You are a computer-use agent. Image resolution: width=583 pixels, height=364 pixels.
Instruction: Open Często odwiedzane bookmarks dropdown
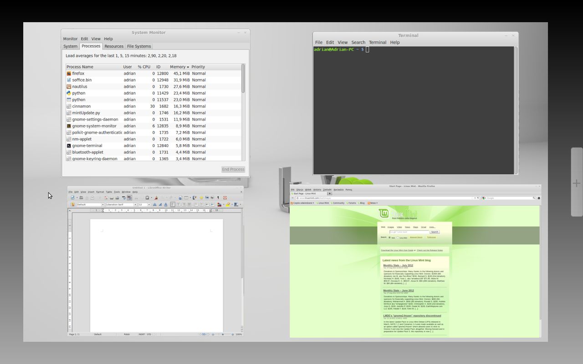[x=302, y=203]
